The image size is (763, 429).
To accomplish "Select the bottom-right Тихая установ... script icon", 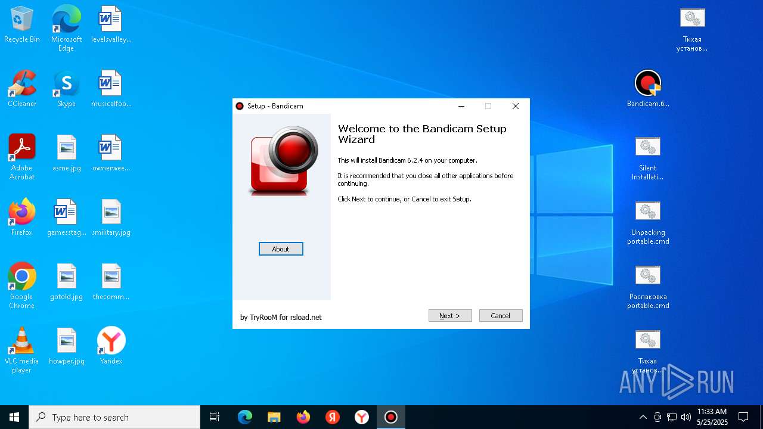I will click(x=648, y=351).
